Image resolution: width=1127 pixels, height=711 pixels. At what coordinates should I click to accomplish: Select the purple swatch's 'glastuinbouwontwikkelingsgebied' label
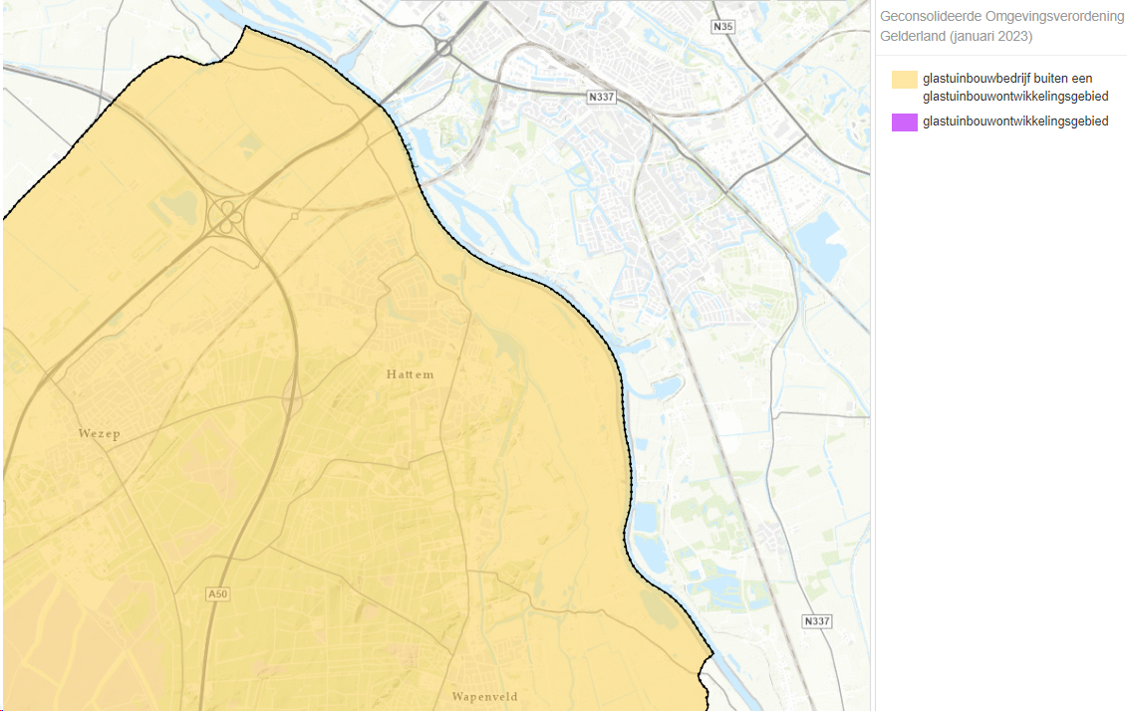tap(1015, 121)
